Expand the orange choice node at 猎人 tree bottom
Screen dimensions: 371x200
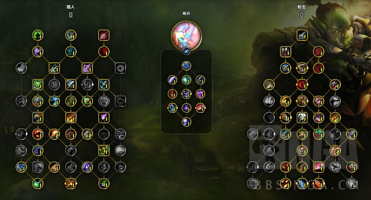click(x=71, y=183)
